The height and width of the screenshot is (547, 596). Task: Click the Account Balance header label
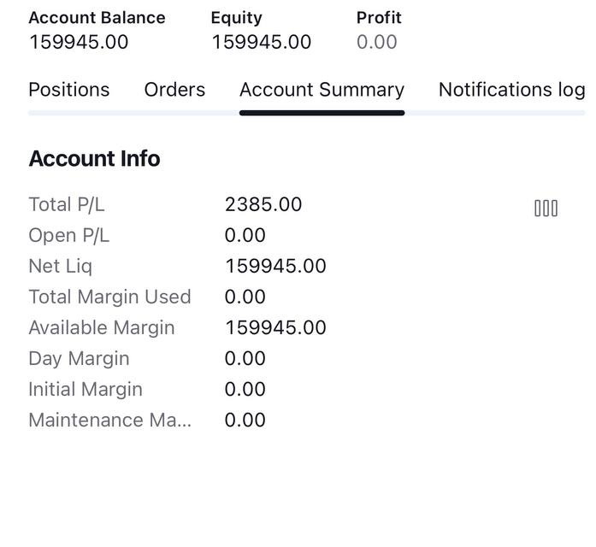coord(97,17)
